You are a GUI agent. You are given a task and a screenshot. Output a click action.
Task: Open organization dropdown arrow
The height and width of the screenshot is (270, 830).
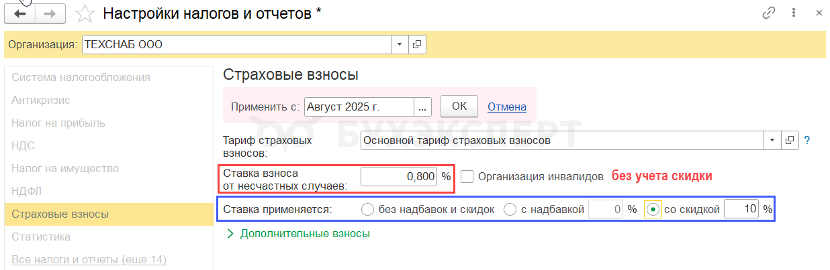coord(400,45)
